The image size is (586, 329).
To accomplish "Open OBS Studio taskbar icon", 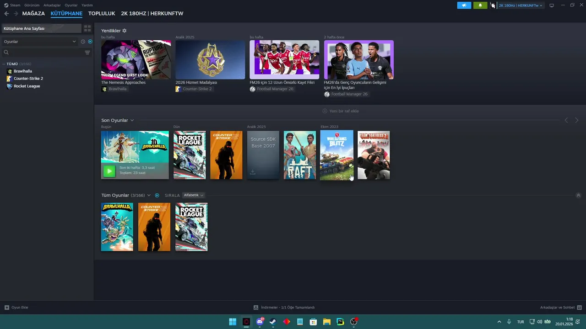I will 353,322.
